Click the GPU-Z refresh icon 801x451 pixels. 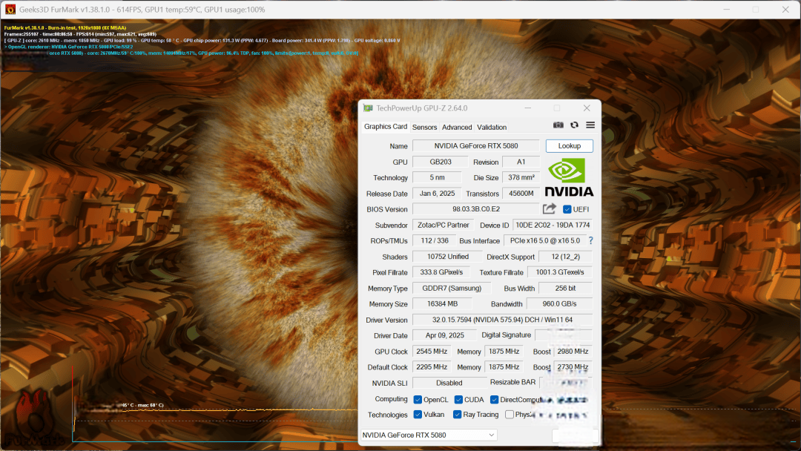[574, 125]
